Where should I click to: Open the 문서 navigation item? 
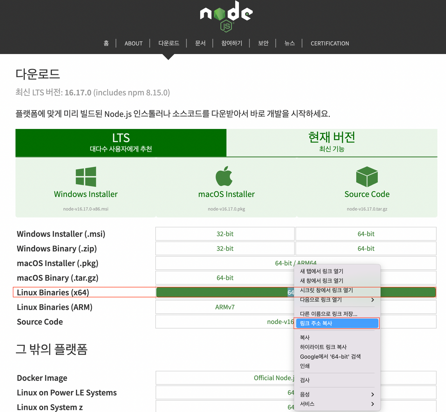coord(200,43)
